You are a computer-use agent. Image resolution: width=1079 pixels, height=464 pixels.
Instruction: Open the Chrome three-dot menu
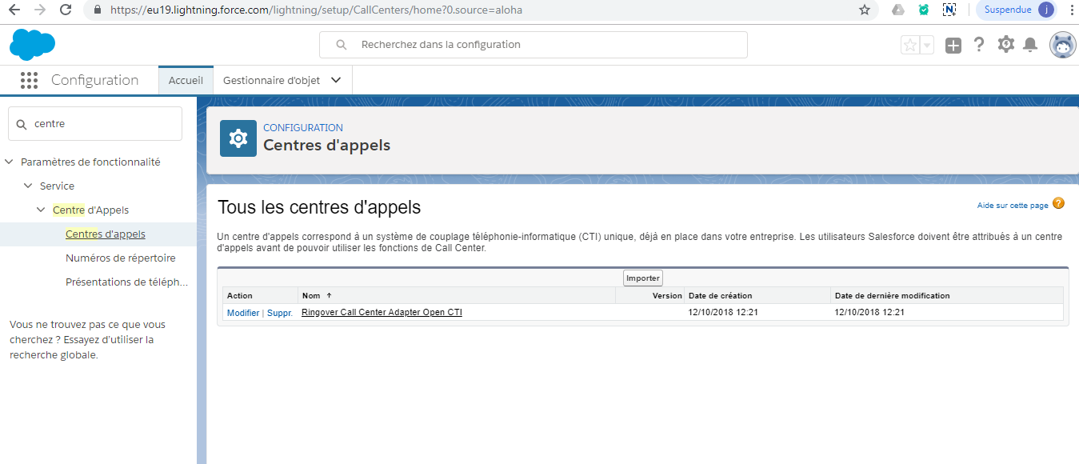click(x=1071, y=10)
